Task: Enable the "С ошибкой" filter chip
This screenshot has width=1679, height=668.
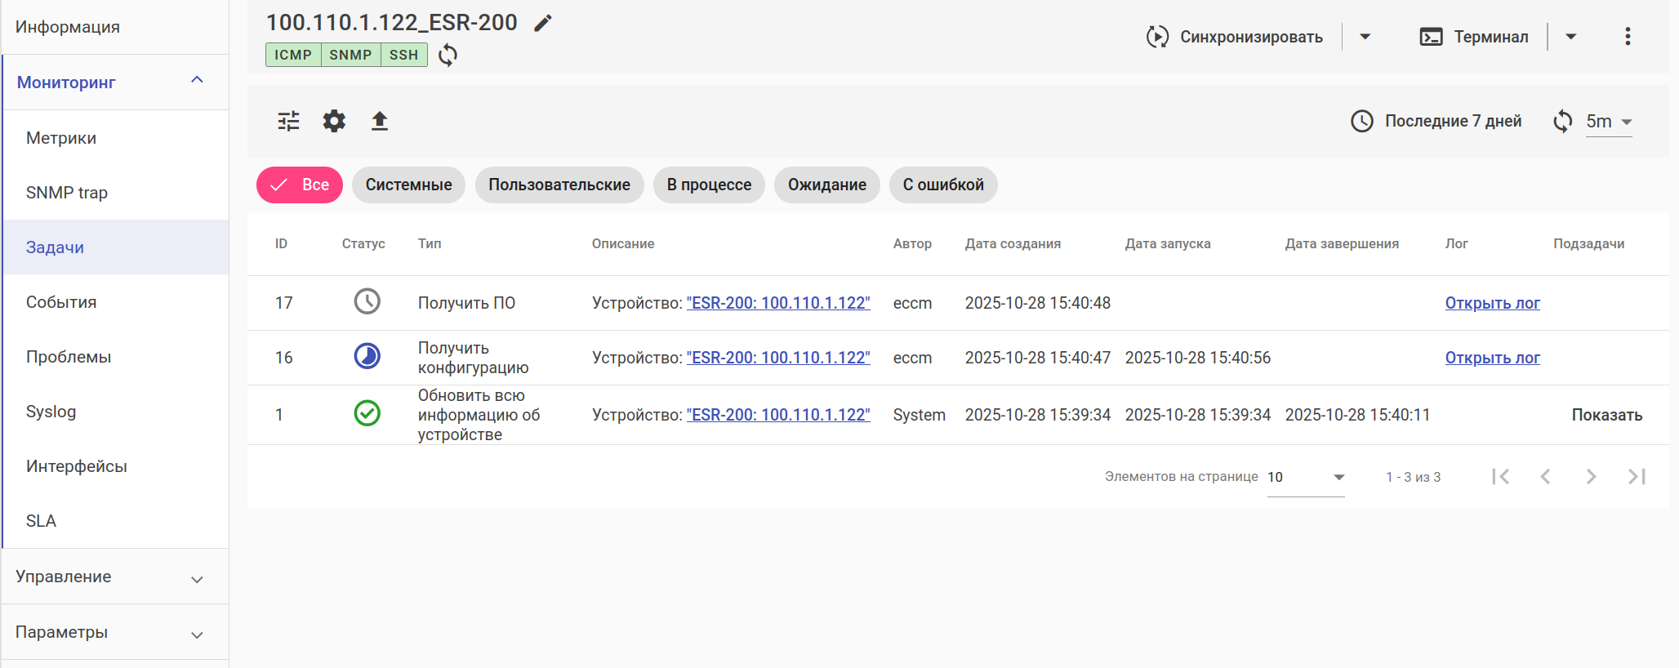Action: pos(943,185)
